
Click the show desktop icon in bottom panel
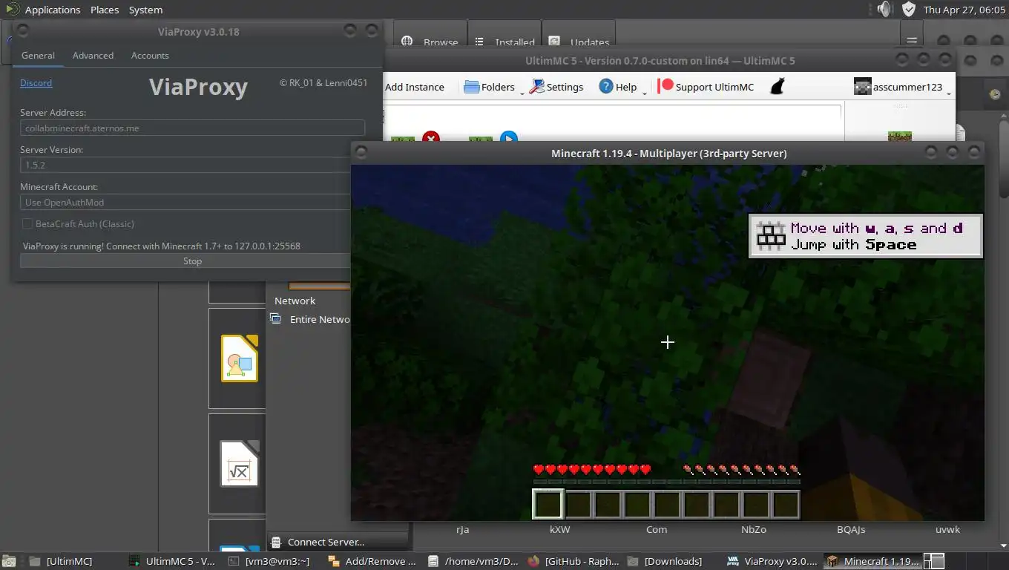[9, 561]
